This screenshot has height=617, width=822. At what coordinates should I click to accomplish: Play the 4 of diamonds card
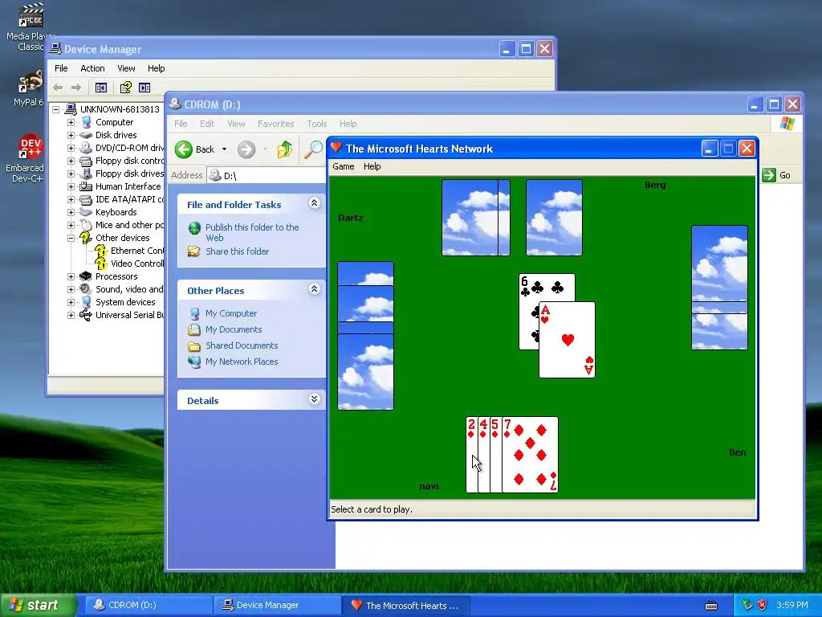[483, 455]
